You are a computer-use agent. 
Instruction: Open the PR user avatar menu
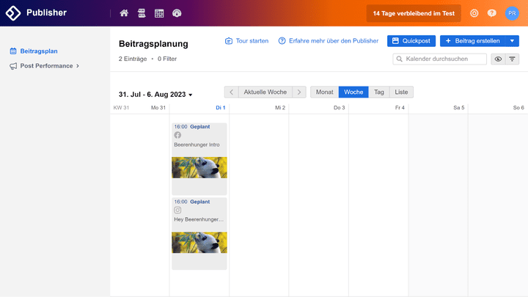[512, 13]
